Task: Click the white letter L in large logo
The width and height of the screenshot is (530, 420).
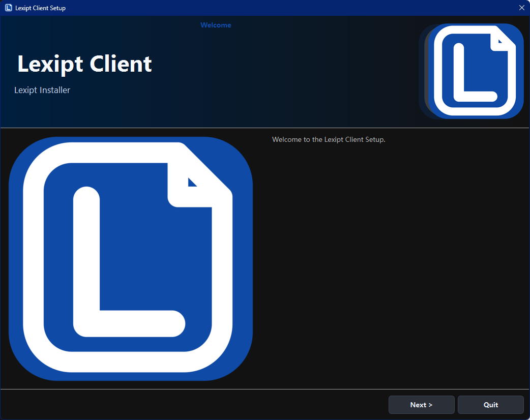Action: pos(87,264)
